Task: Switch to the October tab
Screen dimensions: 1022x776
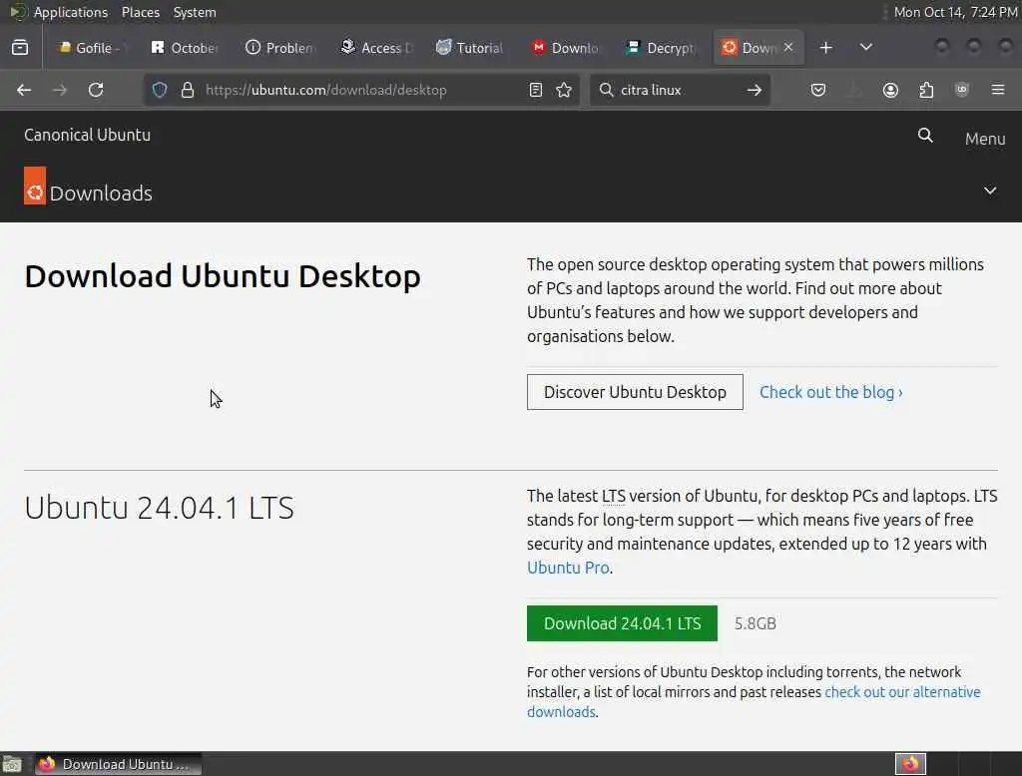Action: (185, 48)
